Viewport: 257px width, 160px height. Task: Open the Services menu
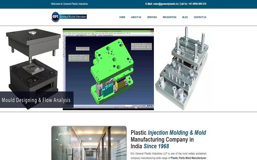[152, 17]
